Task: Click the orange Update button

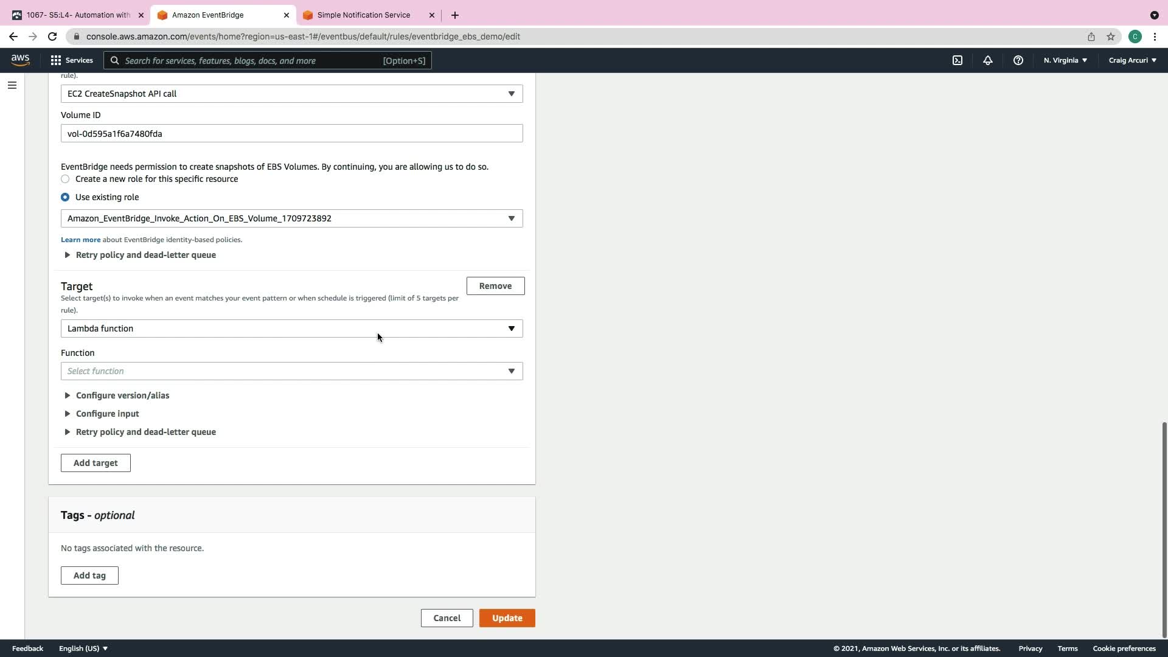Action: (507, 618)
